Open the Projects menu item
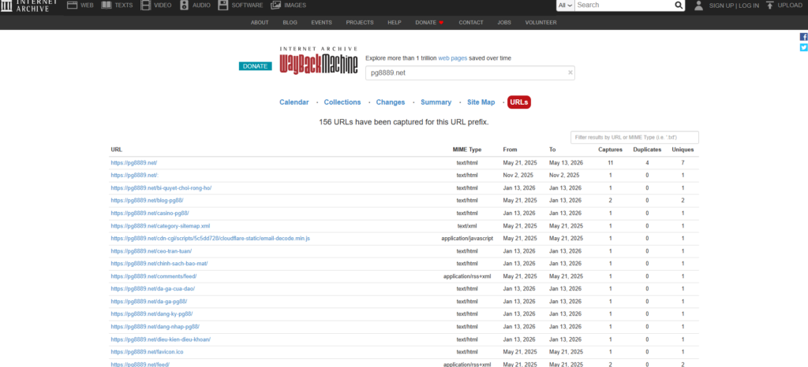The image size is (808, 367). (360, 23)
